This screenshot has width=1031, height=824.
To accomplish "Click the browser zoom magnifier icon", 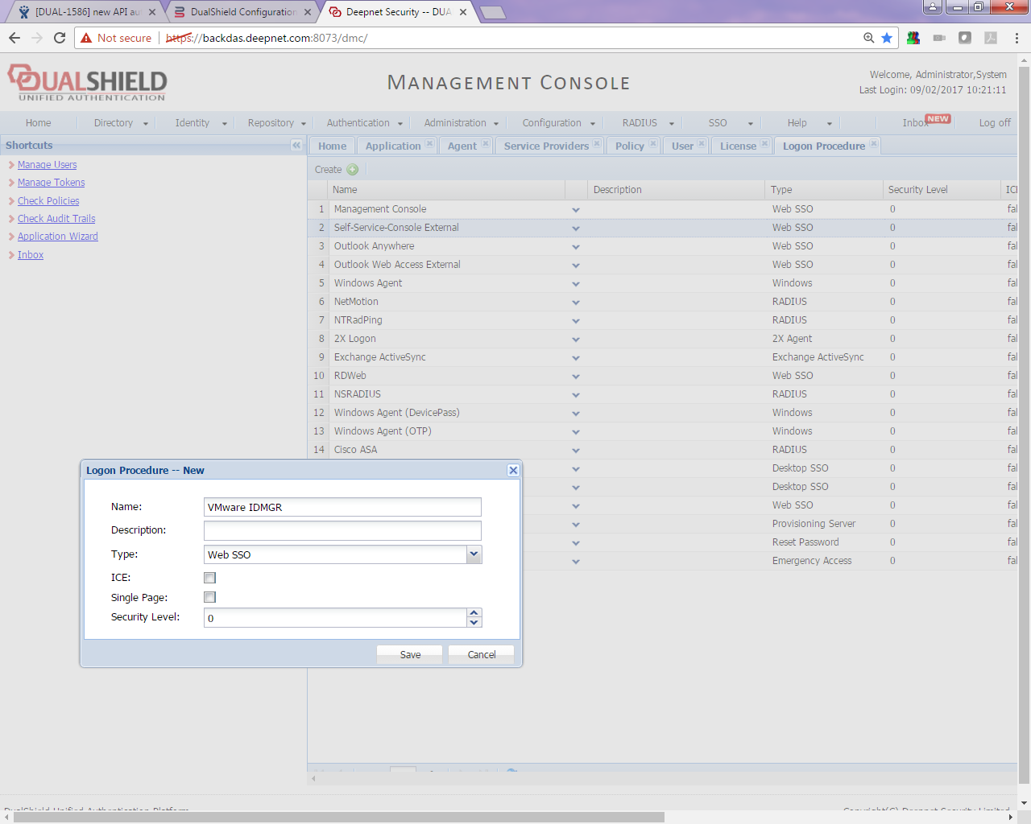I will [x=868, y=38].
